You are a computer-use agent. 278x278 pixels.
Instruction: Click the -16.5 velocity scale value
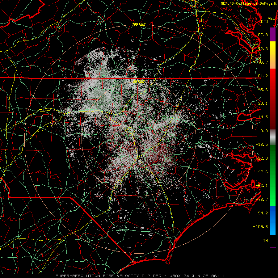coord(262,145)
